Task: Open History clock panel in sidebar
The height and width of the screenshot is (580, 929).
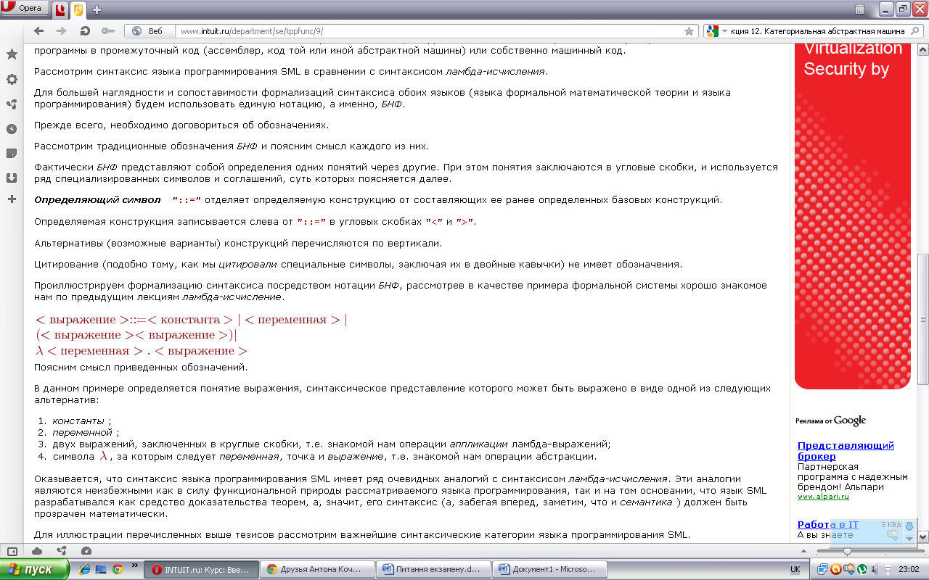Action: [12, 128]
